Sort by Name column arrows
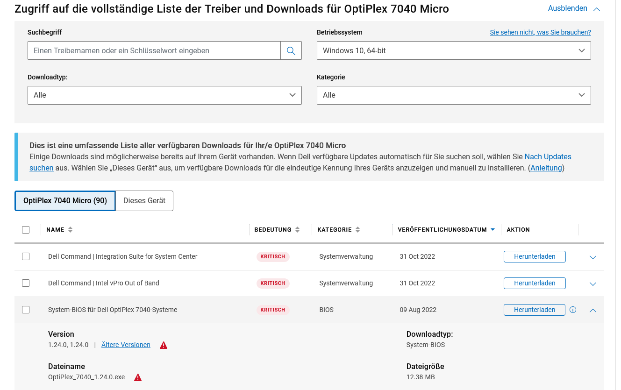Image resolution: width=621 pixels, height=390 pixels. tap(70, 230)
